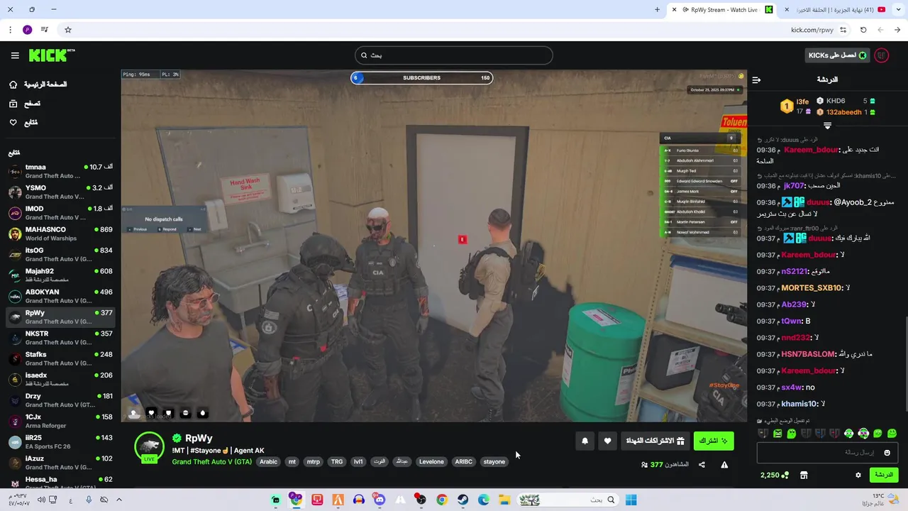Viewport: 908px width, 511px height.
Task: Open the Stafks channel in the sidebar
Action: [60, 358]
